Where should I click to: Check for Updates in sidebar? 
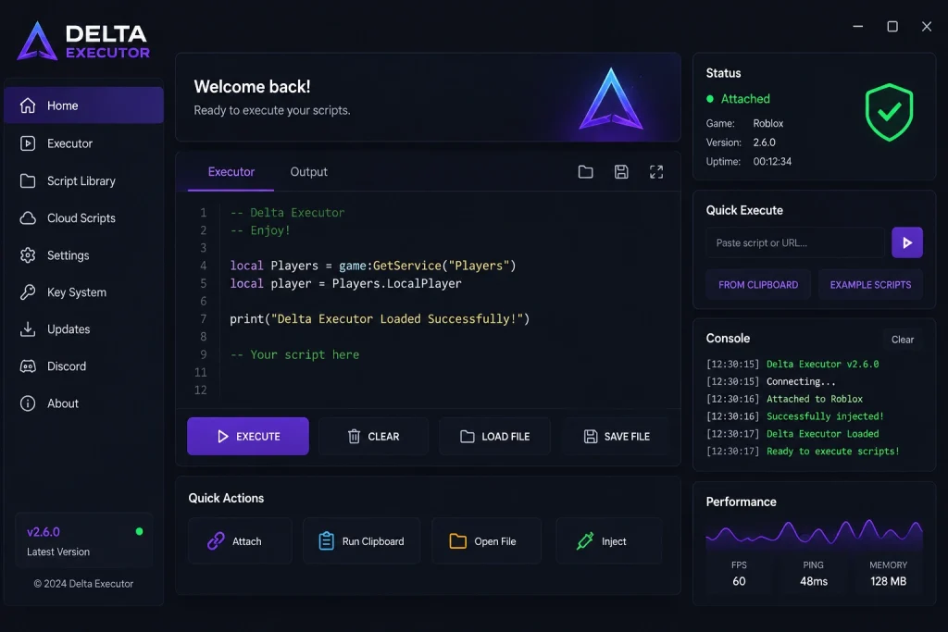click(x=83, y=329)
